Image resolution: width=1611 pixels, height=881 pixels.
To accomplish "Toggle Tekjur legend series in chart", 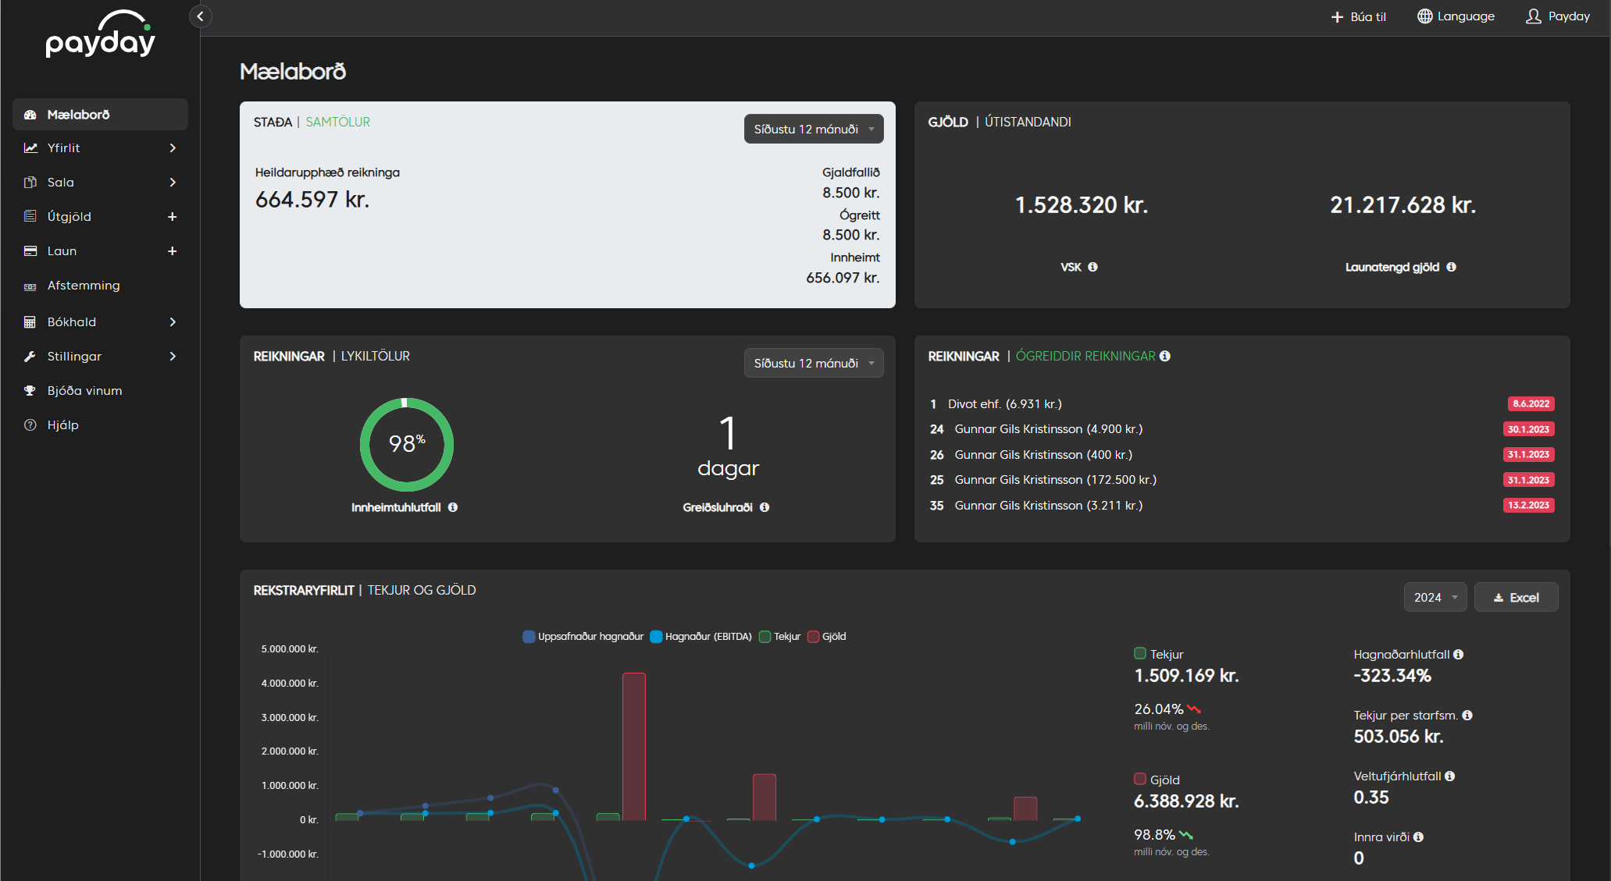I will tap(780, 637).
